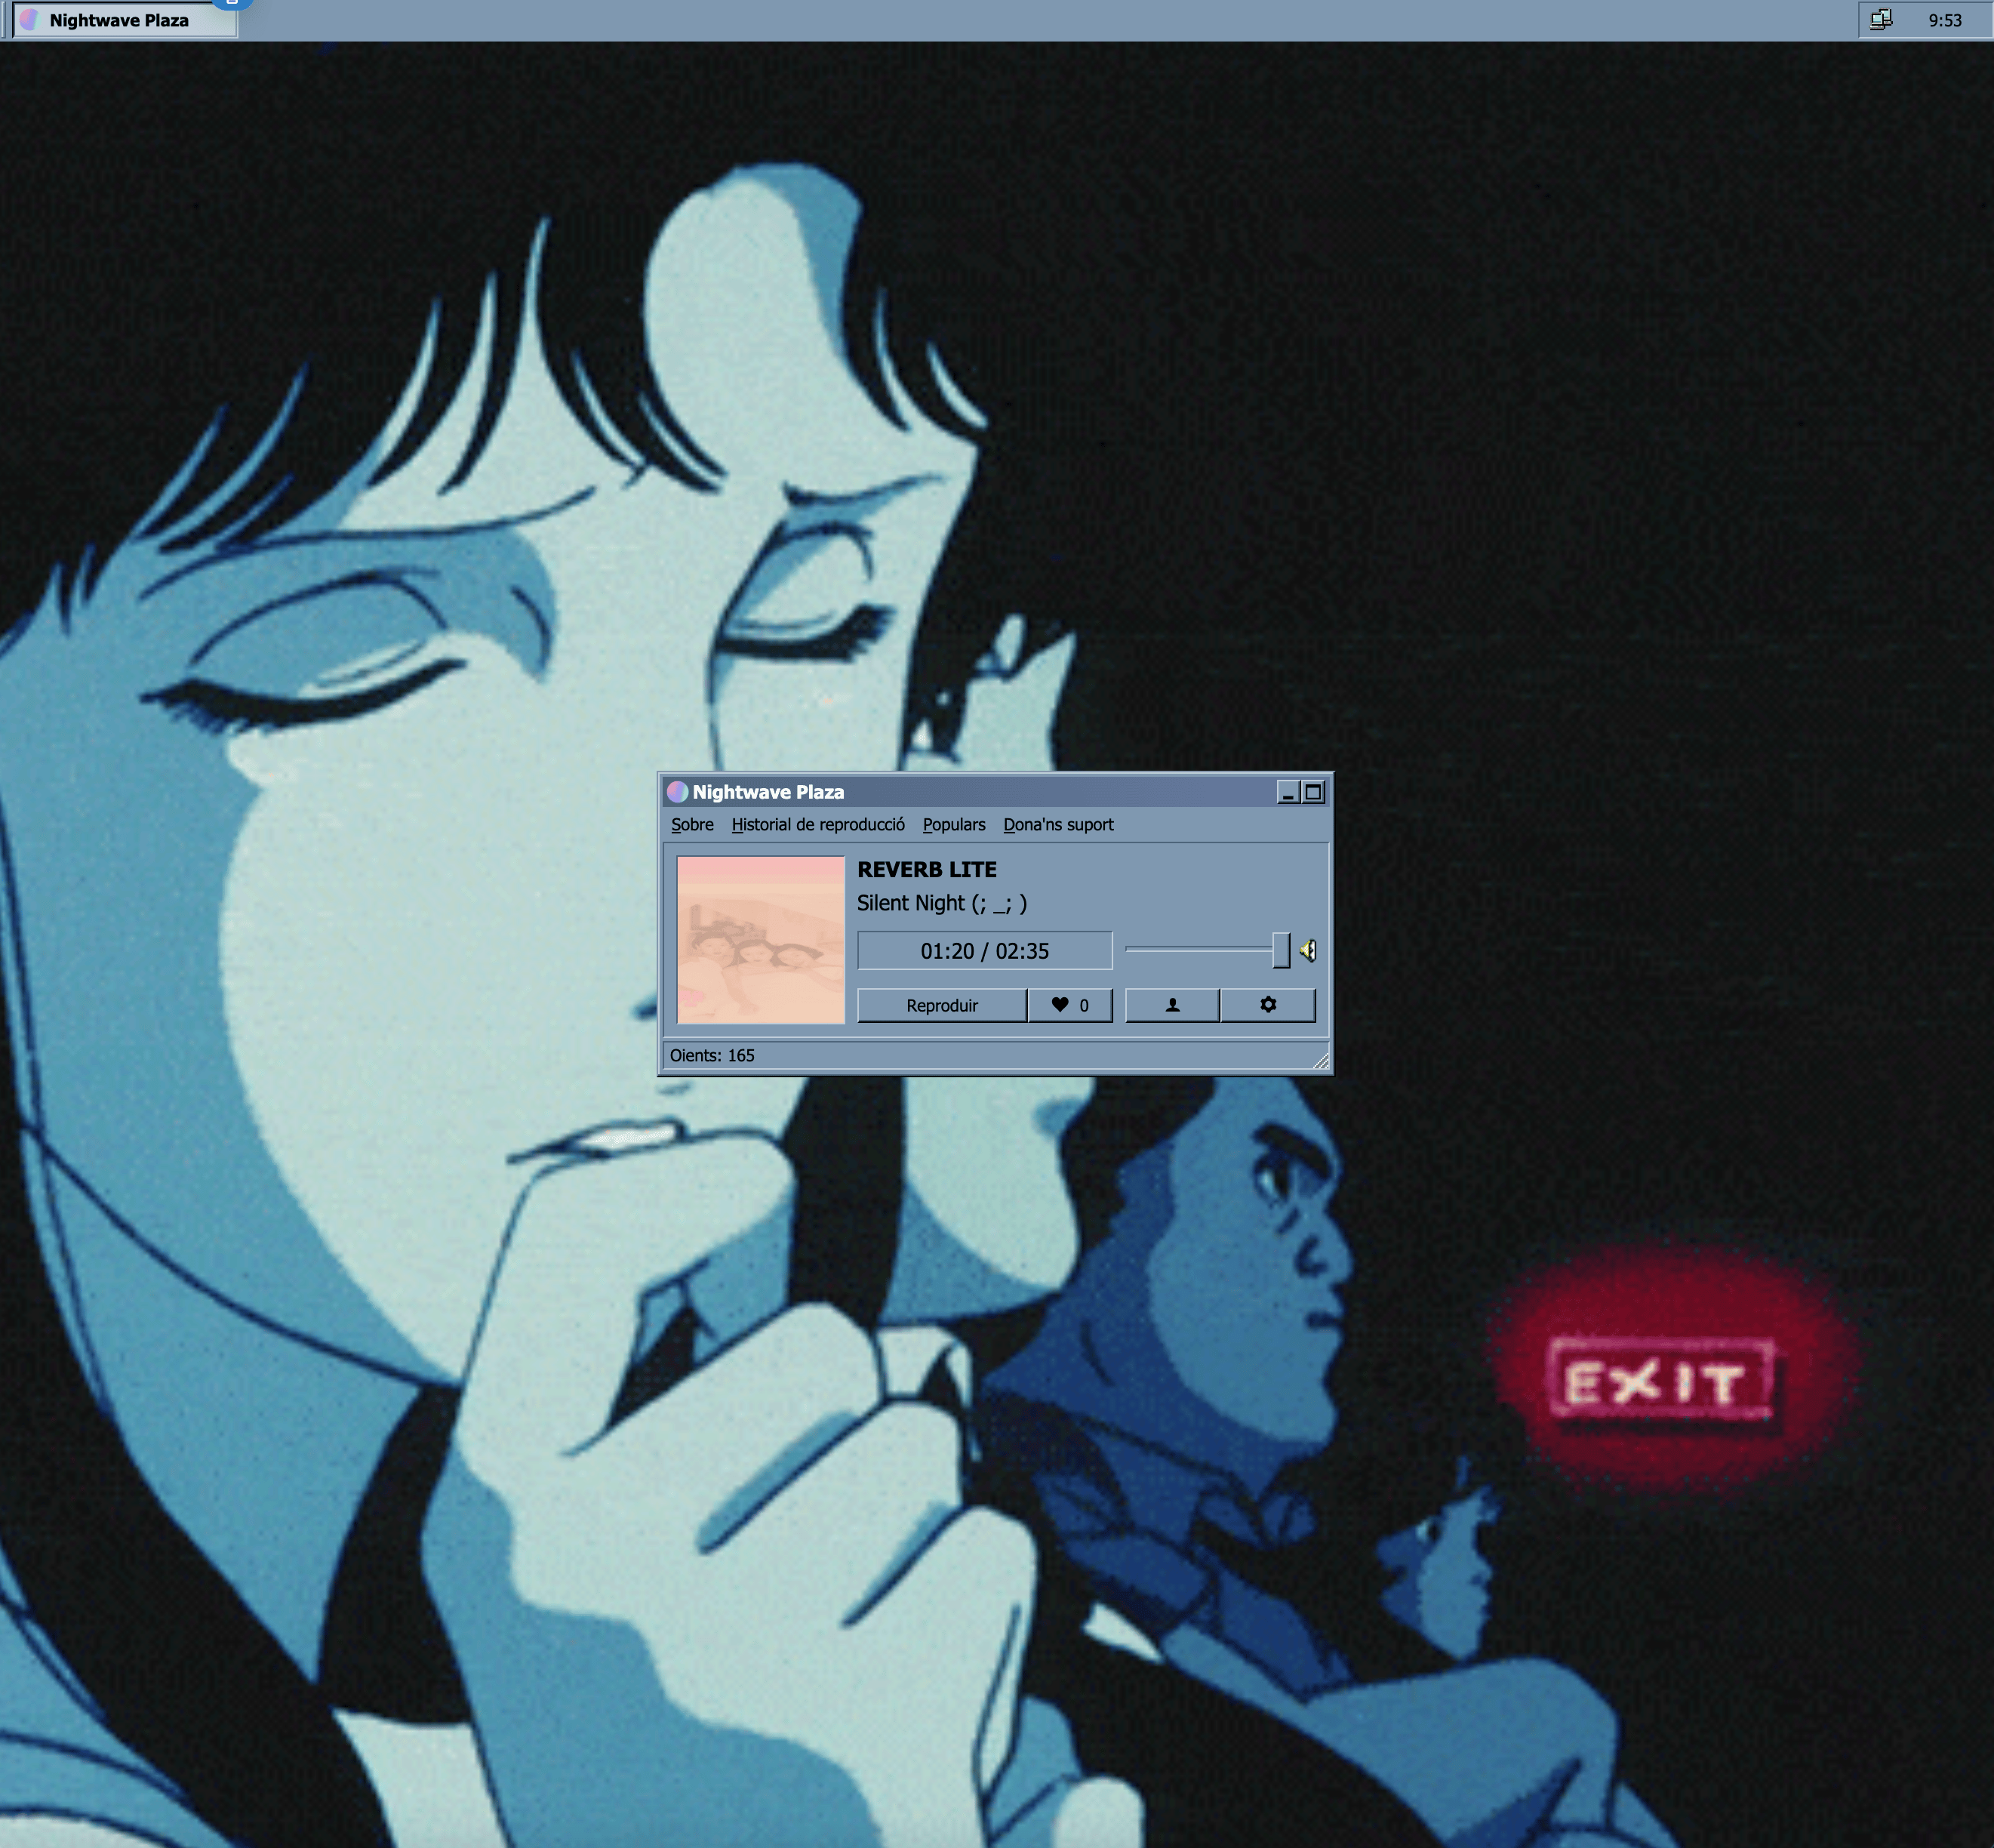Click the REVERB LITE artist name
This screenshot has width=1994, height=1848.
[x=927, y=869]
